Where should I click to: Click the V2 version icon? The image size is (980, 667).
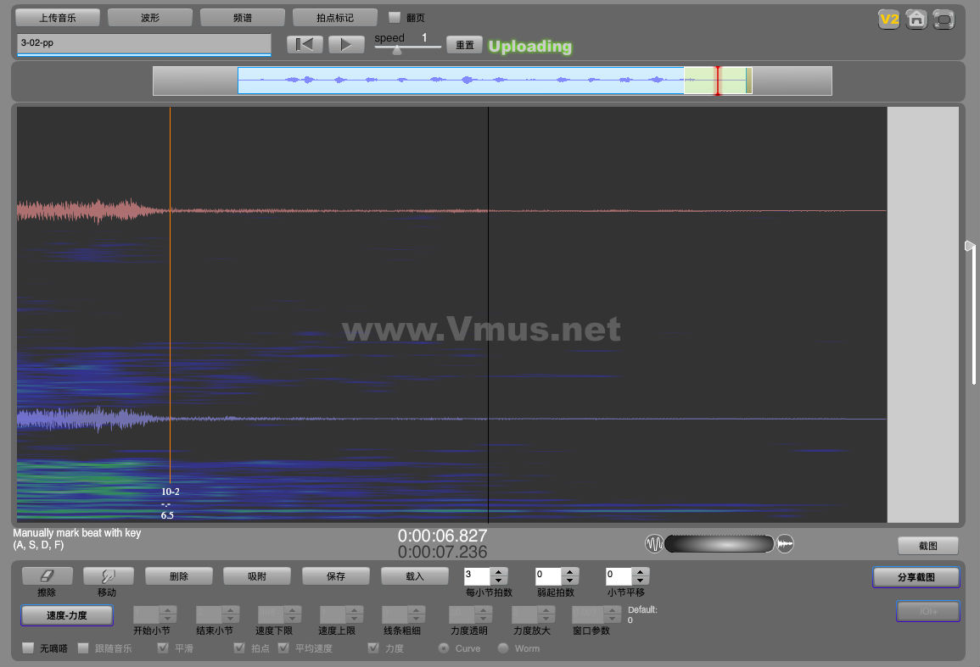888,19
